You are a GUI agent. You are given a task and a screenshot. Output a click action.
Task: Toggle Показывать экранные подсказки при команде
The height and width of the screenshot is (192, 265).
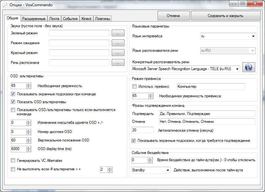[x=13, y=94]
